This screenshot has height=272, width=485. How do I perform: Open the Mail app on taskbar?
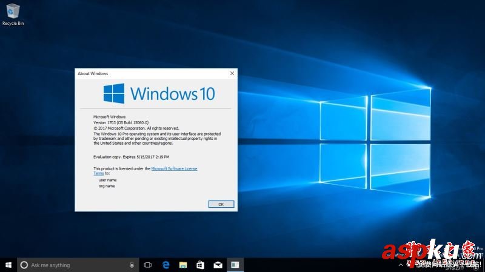coord(218,265)
